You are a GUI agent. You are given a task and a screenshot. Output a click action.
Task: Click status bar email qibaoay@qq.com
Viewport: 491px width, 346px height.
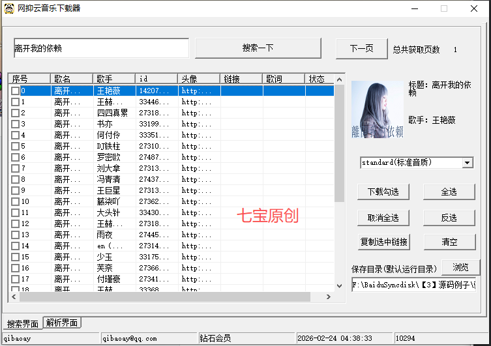[x=130, y=338]
